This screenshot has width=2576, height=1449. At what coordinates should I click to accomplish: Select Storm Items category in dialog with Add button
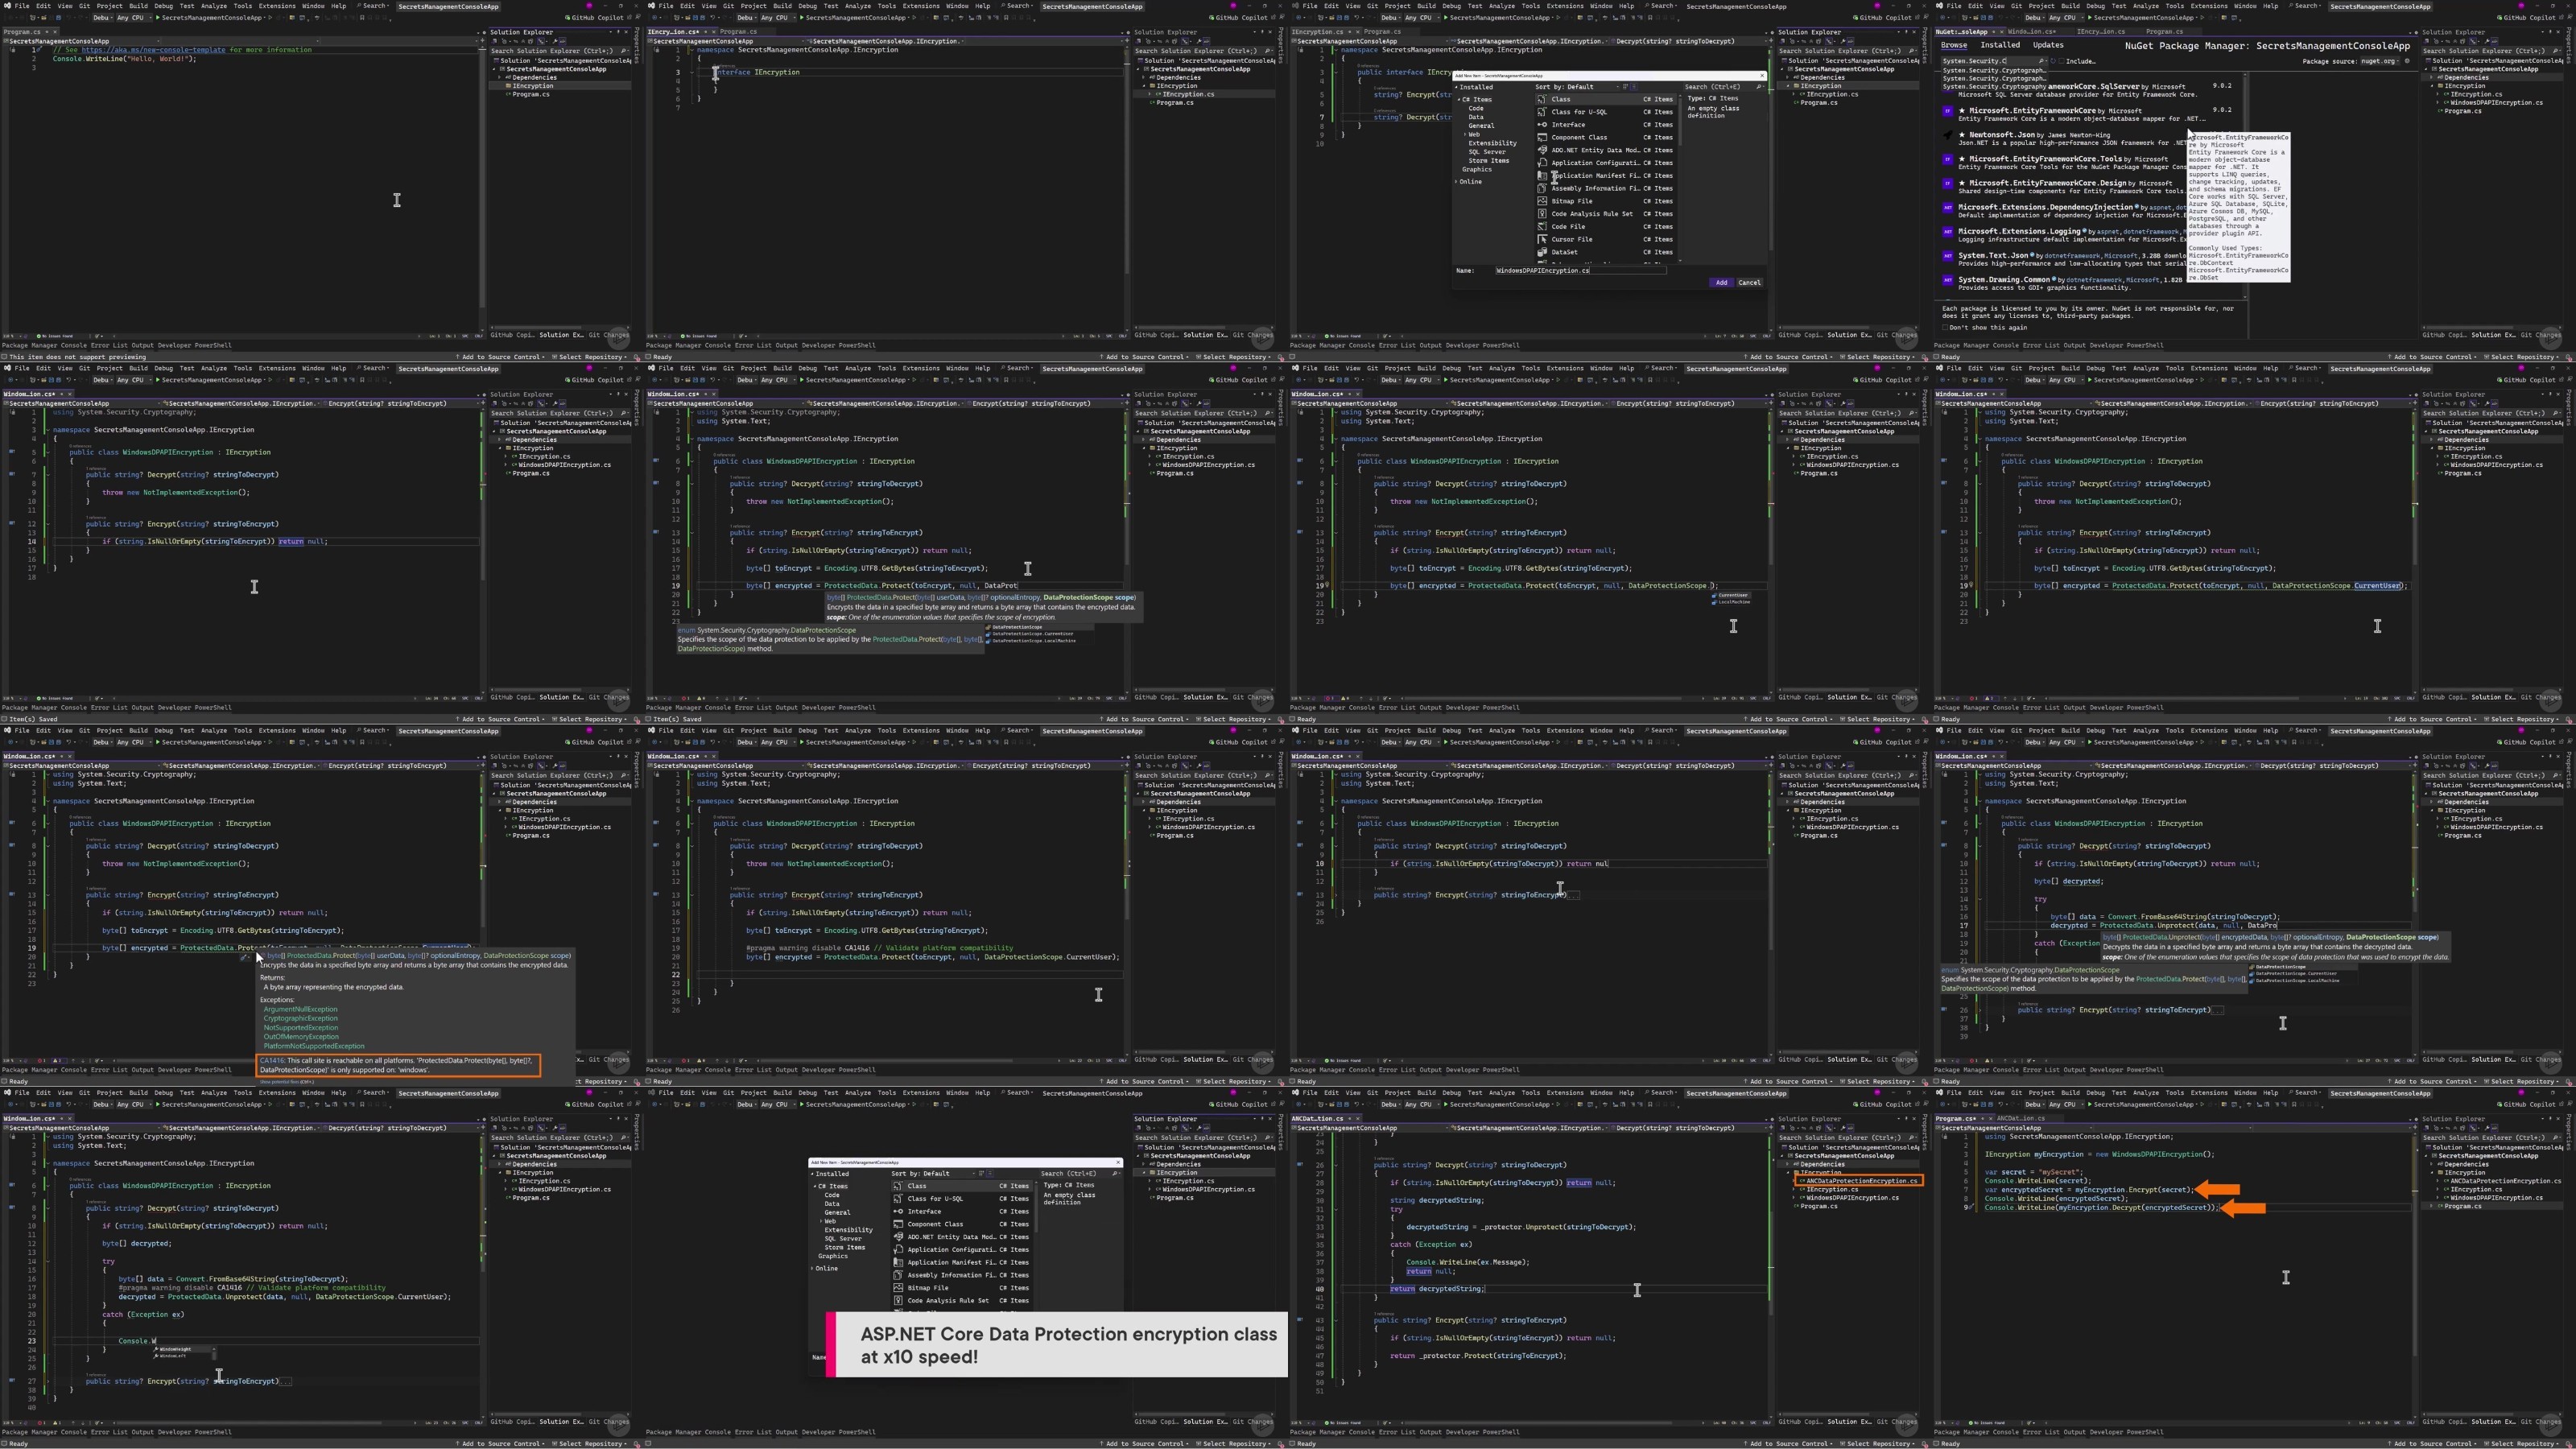pyautogui.click(x=1489, y=161)
